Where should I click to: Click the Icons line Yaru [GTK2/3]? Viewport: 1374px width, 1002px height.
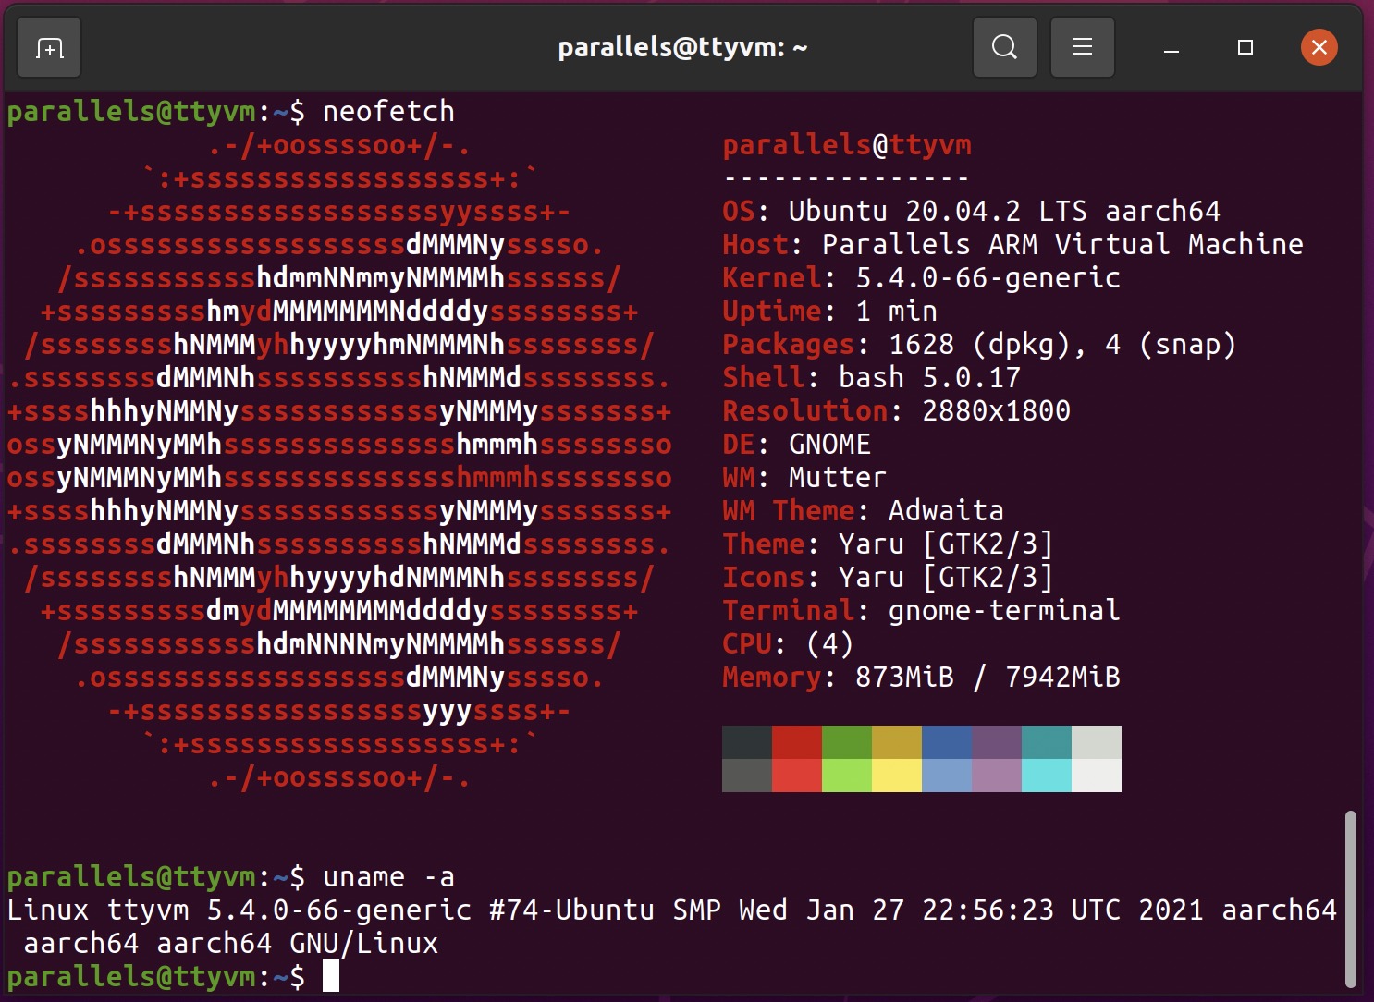tap(888, 578)
